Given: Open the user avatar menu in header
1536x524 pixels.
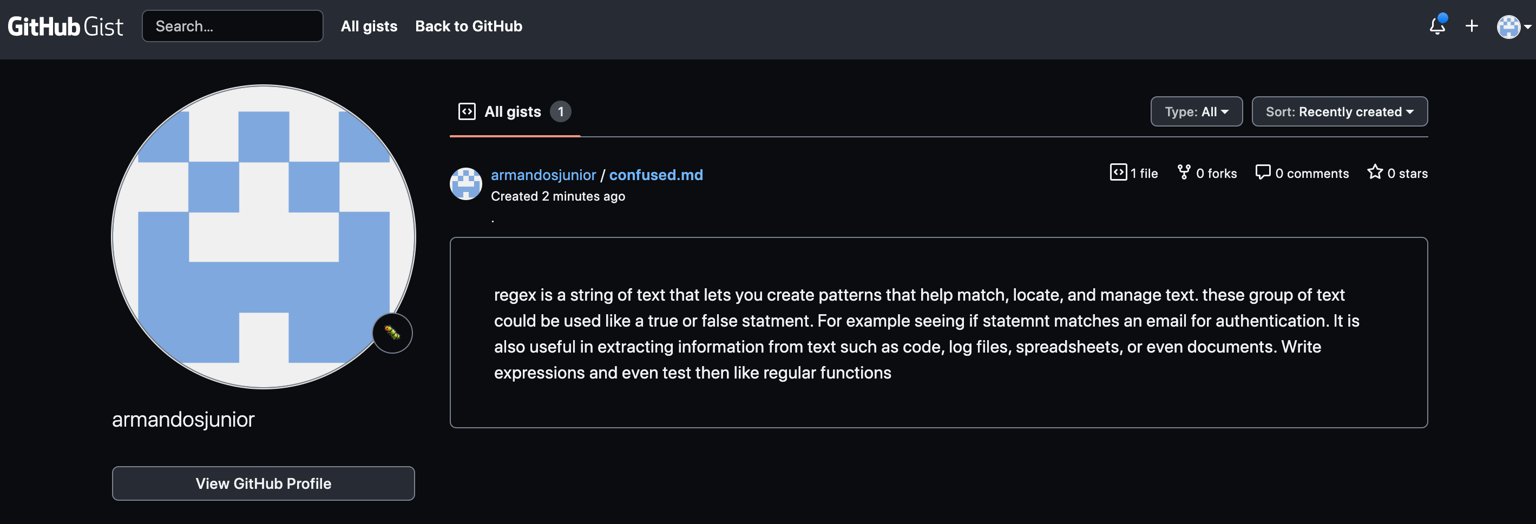Looking at the screenshot, I should pos(1513,26).
